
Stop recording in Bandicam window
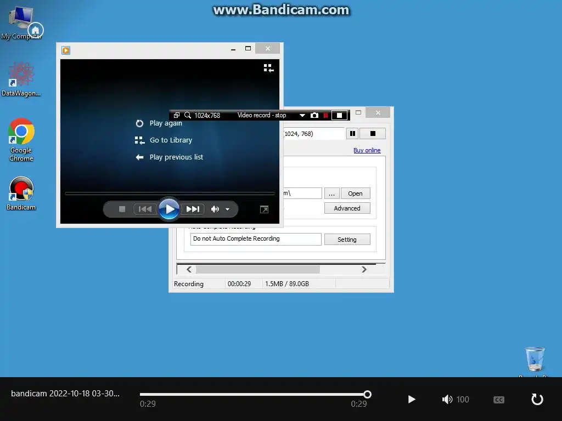click(x=373, y=134)
